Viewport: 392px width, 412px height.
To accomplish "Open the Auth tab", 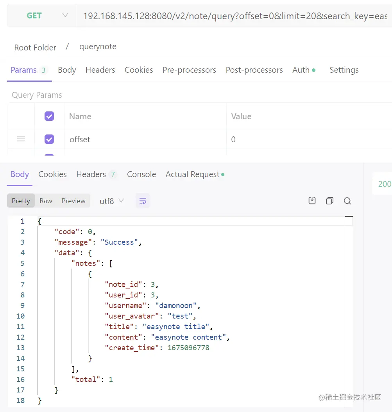I will [304, 70].
